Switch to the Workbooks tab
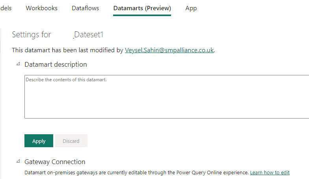The width and height of the screenshot is (309, 179). 42,8
